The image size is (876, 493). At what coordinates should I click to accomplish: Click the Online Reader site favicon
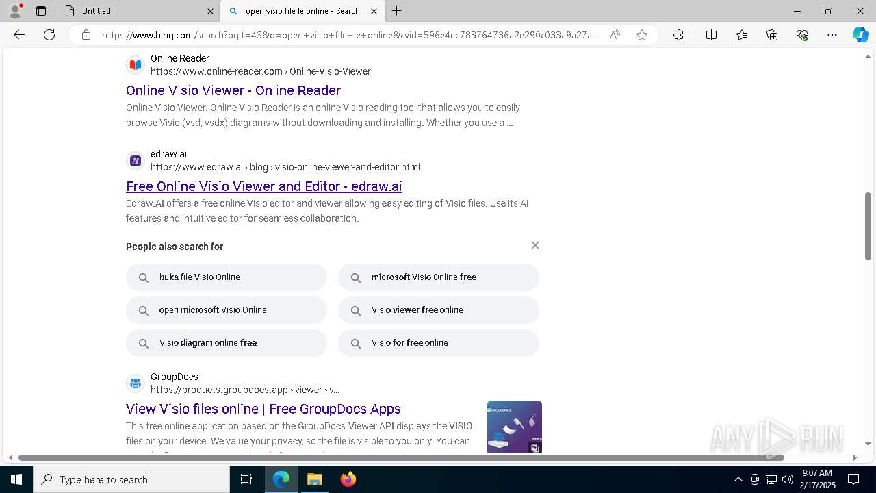pyautogui.click(x=136, y=65)
